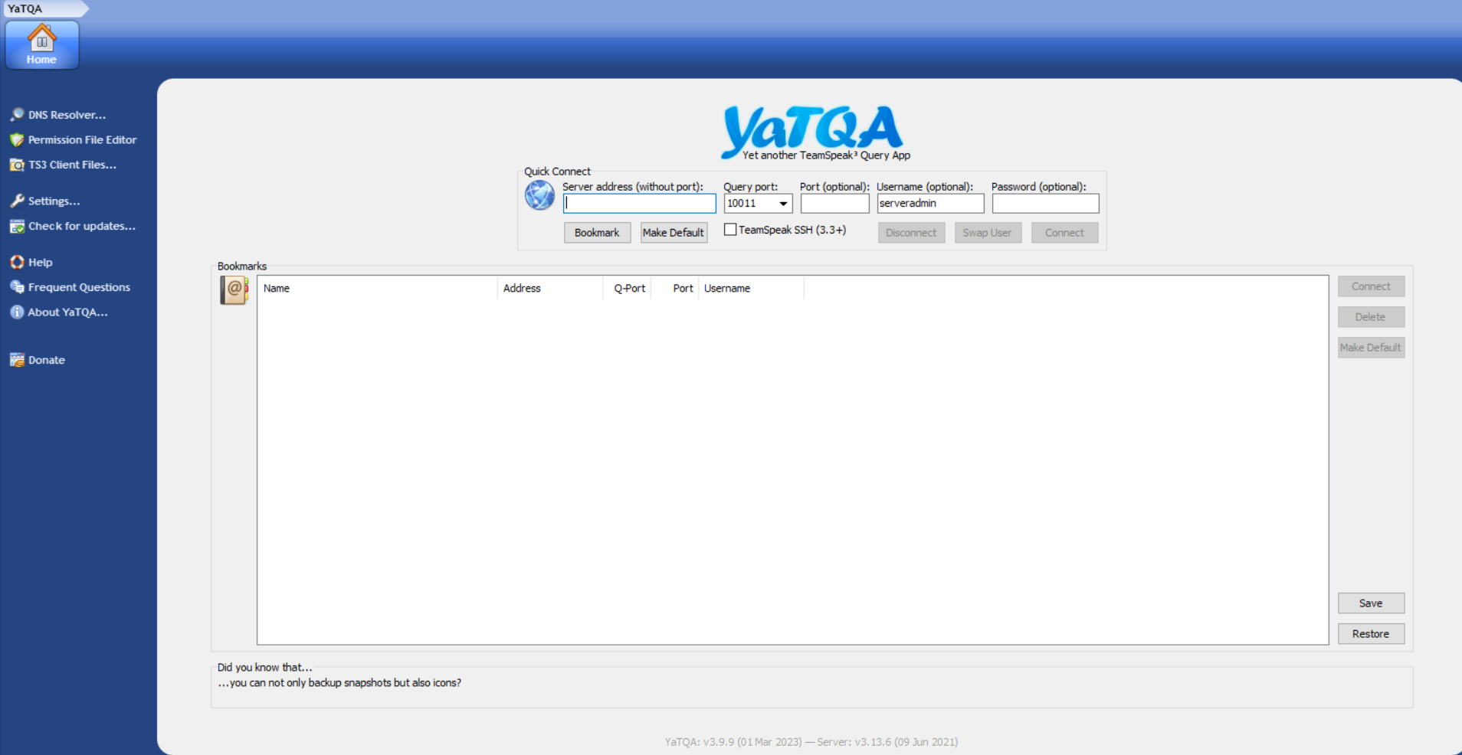Click the TS3 Client Files folder icon
The height and width of the screenshot is (755, 1462).
(x=17, y=165)
